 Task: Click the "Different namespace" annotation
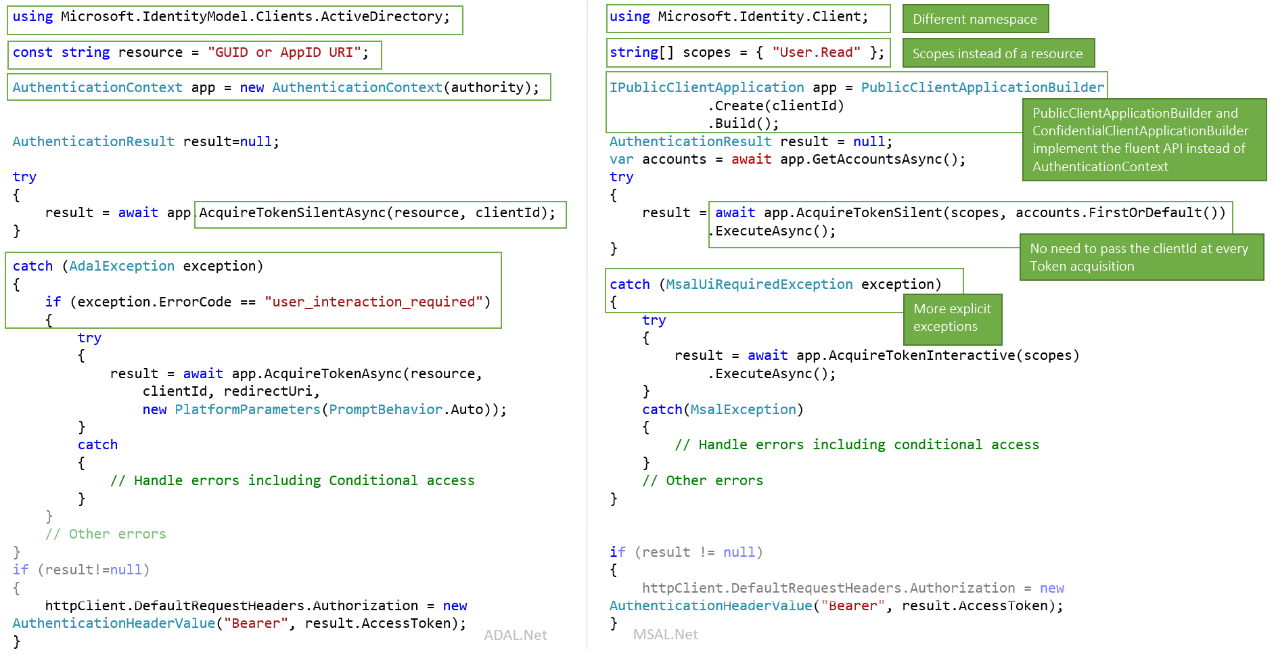pos(975,19)
